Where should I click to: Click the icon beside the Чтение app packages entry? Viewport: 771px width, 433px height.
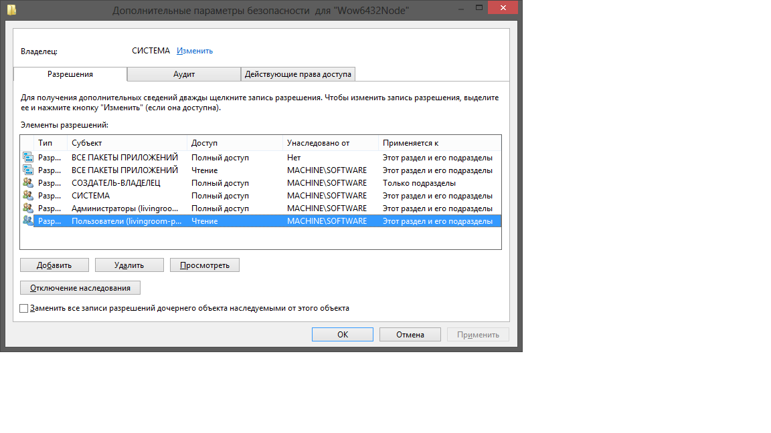click(x=28, y=170)
